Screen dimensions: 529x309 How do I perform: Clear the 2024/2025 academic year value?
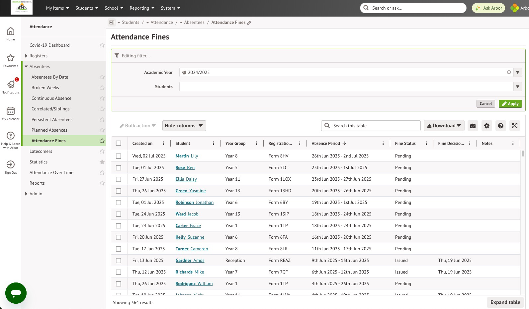tap(509, 72)
